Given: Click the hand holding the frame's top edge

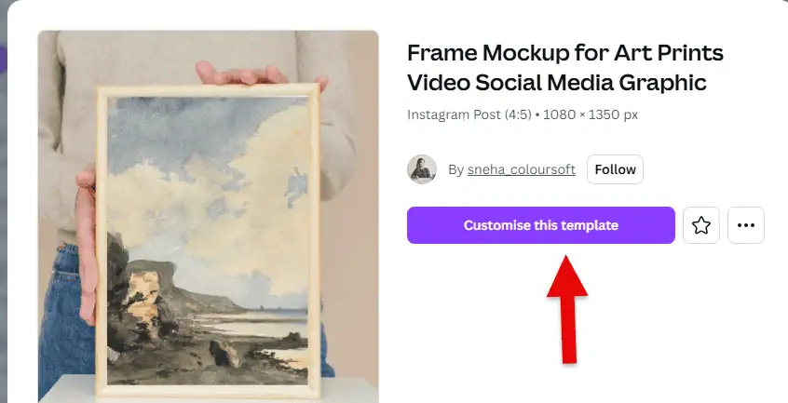Looking at the screenshot, I should click(x=262, y=75).
